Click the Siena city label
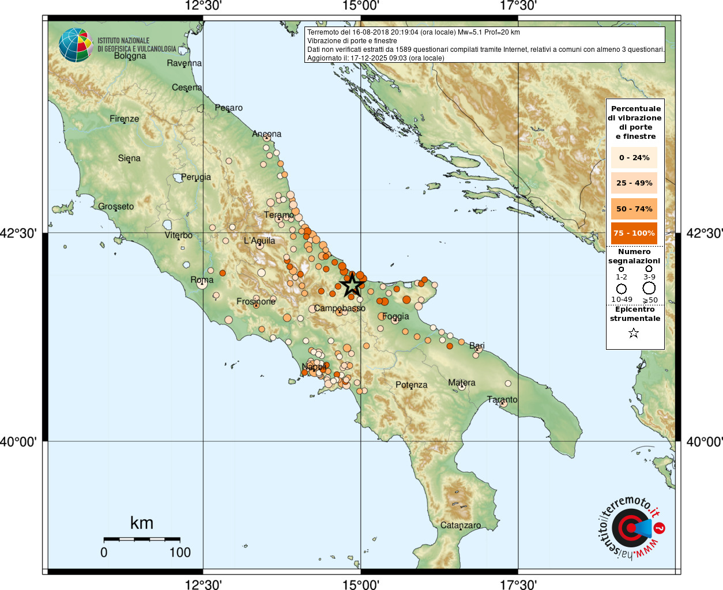The height and width of the screenshot is (590, 723). click(x=129, y=158)
